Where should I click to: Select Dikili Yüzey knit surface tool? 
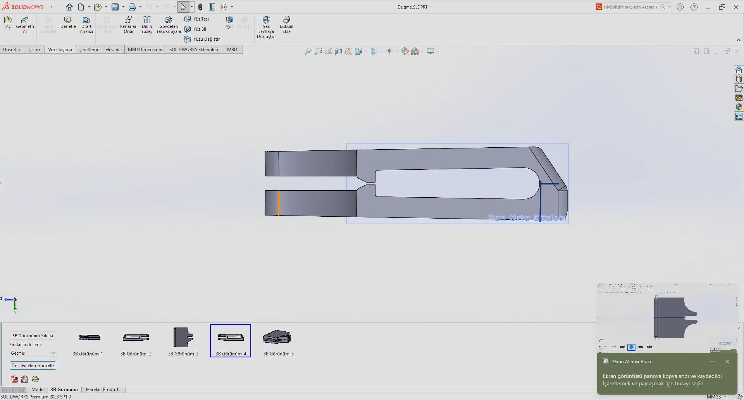147,25
